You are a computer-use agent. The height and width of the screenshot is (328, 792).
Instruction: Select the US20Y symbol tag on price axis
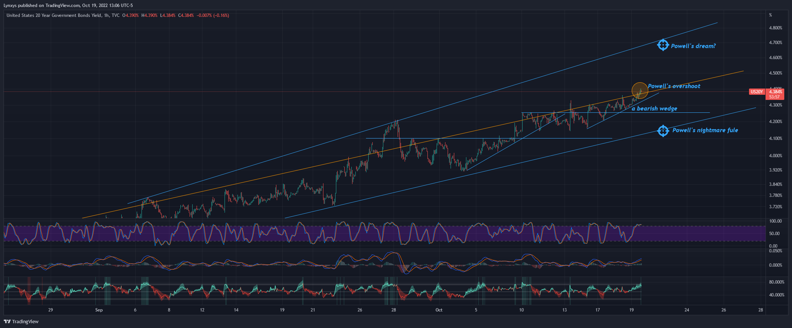(757, 92)
